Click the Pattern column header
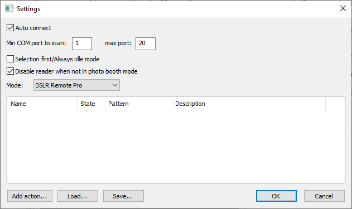 pyautogui.click(x=138, y=104)
